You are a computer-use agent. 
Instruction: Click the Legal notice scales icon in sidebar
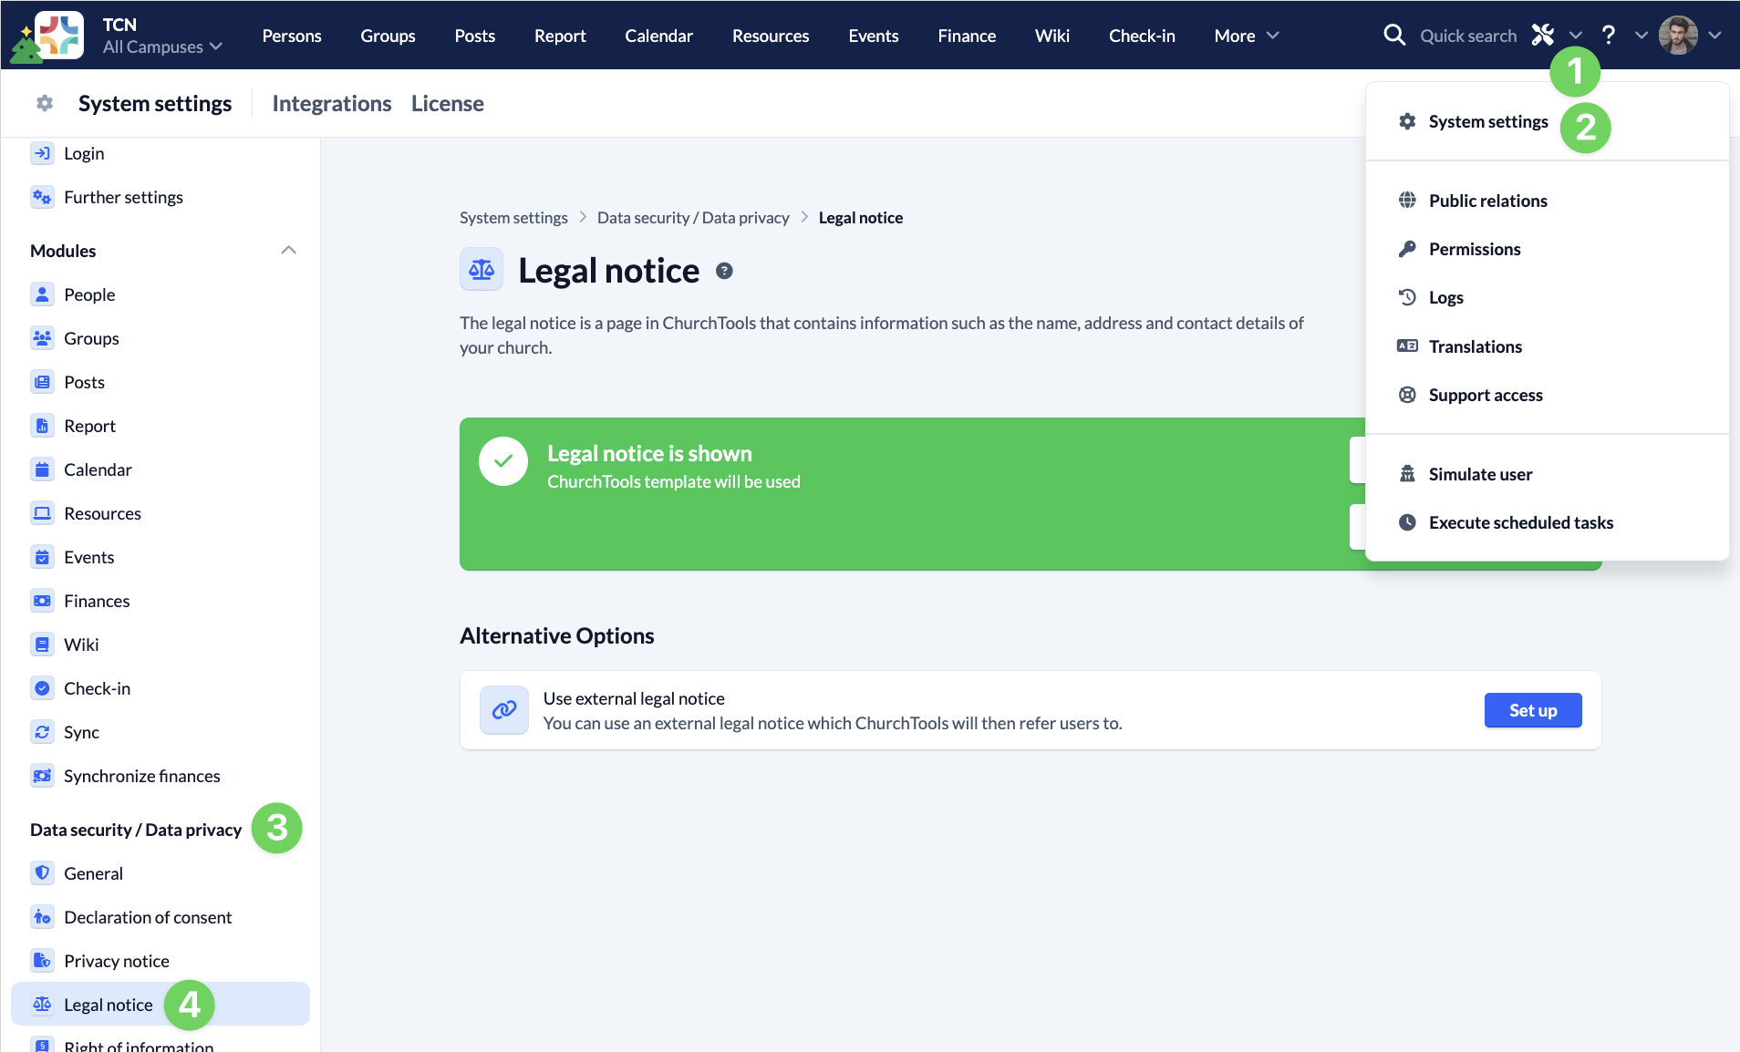(42, 1005)
